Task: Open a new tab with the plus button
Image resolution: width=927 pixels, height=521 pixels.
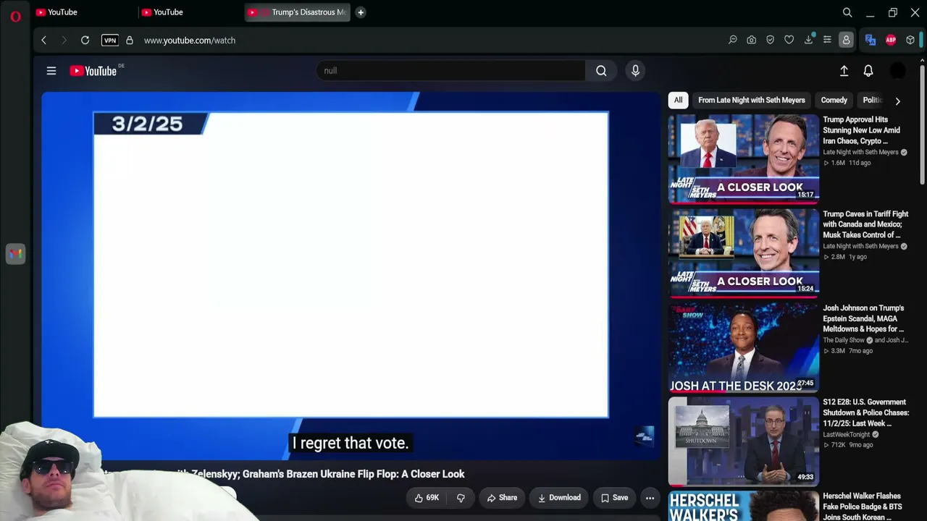Action: click(361, 12)
